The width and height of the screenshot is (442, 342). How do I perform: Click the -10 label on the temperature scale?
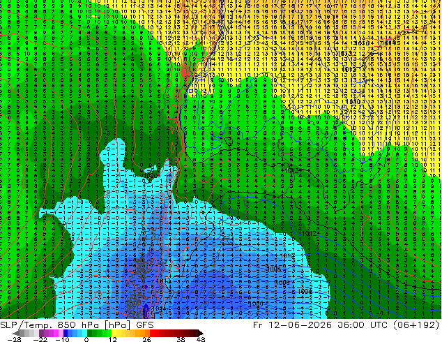coord(63,339)
